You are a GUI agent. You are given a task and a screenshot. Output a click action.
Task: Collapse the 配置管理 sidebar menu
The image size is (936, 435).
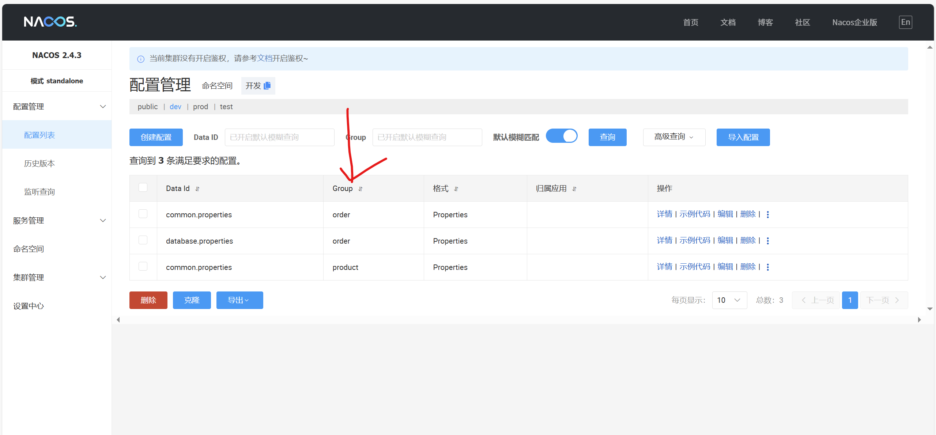(x=57, y=106)
